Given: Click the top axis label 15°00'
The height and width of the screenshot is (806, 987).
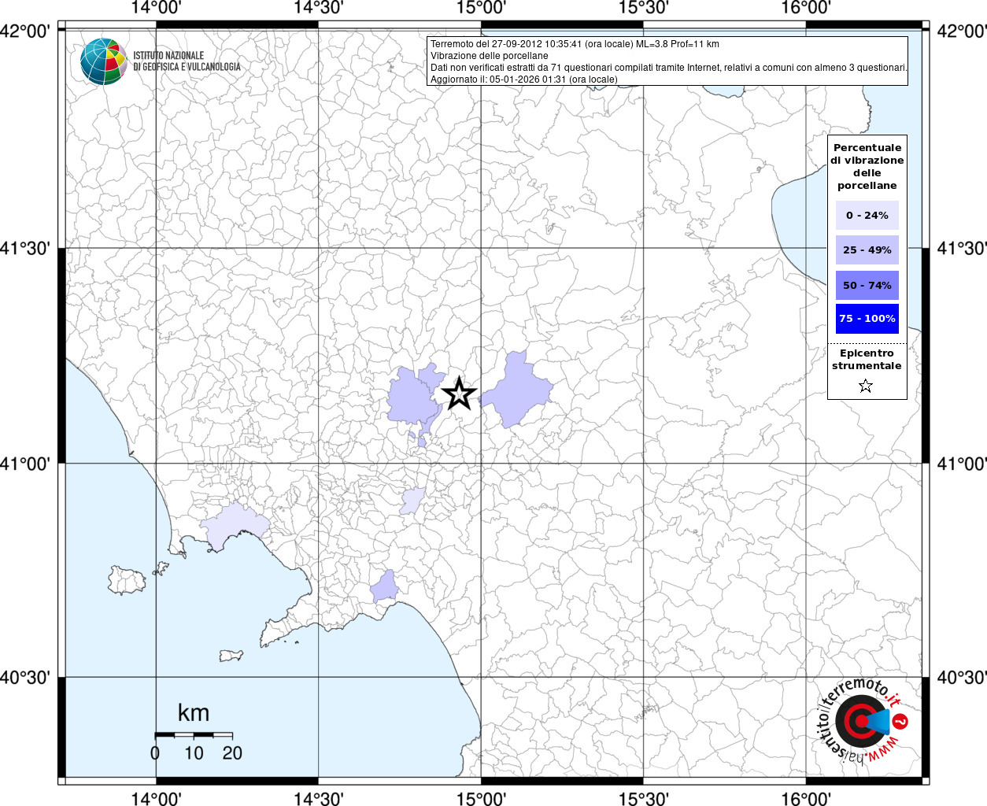Looking at the screenshot, I should [x=481, y=8].
